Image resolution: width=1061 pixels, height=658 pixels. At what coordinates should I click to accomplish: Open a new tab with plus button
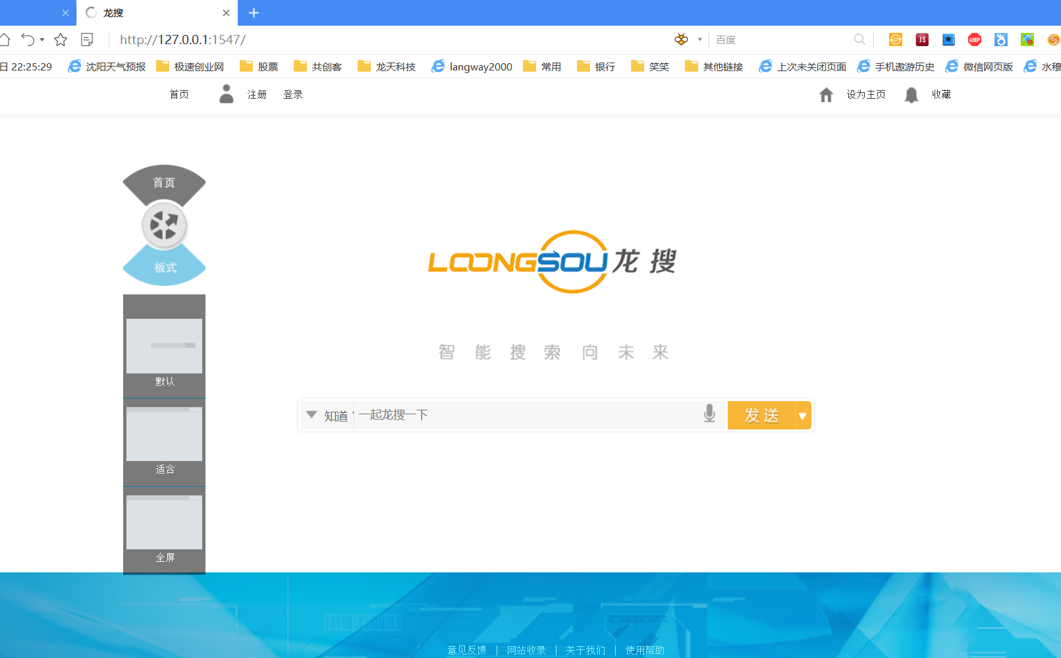pos(254,13)
